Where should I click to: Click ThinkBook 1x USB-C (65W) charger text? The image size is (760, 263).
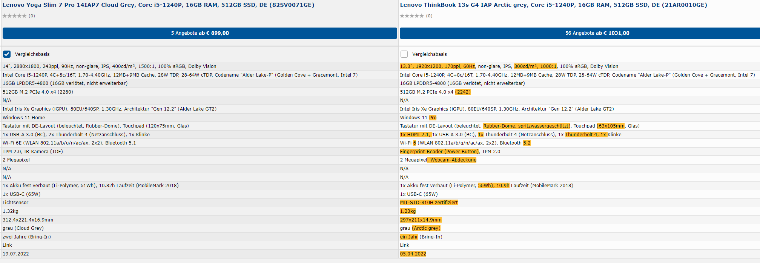click(x=419, y=194)
